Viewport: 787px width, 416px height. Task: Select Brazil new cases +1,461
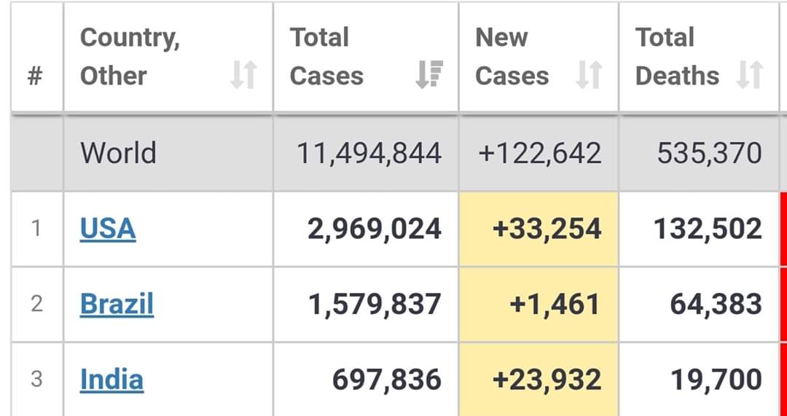click(555, 305)
